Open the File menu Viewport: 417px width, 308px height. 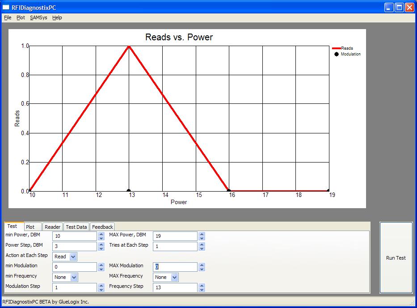(8, 17)
